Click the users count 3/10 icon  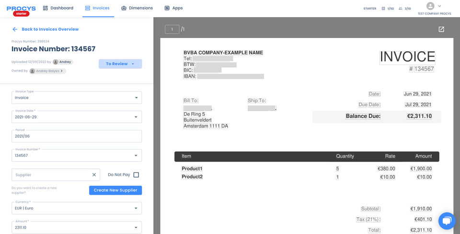[x=401, y=9]
